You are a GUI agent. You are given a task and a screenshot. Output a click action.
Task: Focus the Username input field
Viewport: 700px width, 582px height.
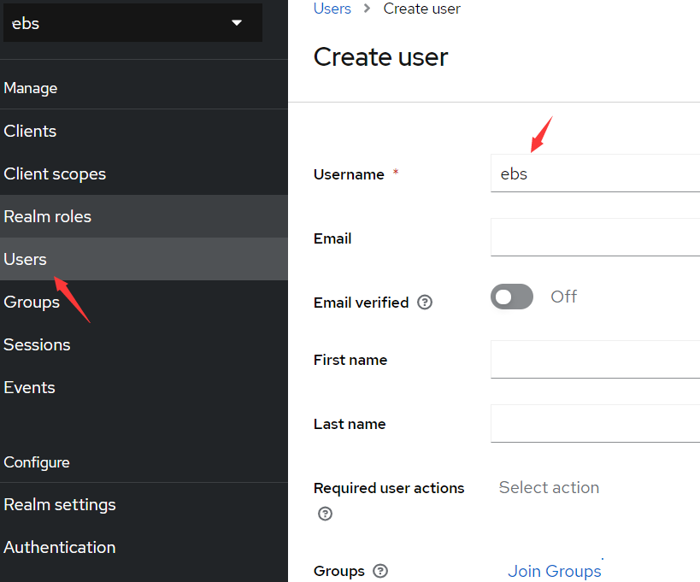coord(595,173)
